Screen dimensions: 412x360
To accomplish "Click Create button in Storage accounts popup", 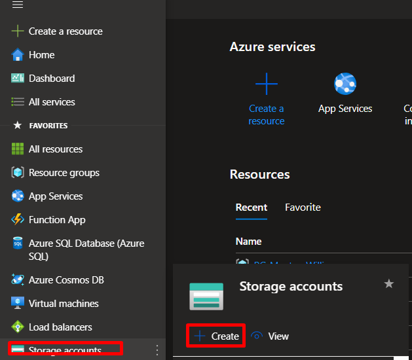I will 216,336.
